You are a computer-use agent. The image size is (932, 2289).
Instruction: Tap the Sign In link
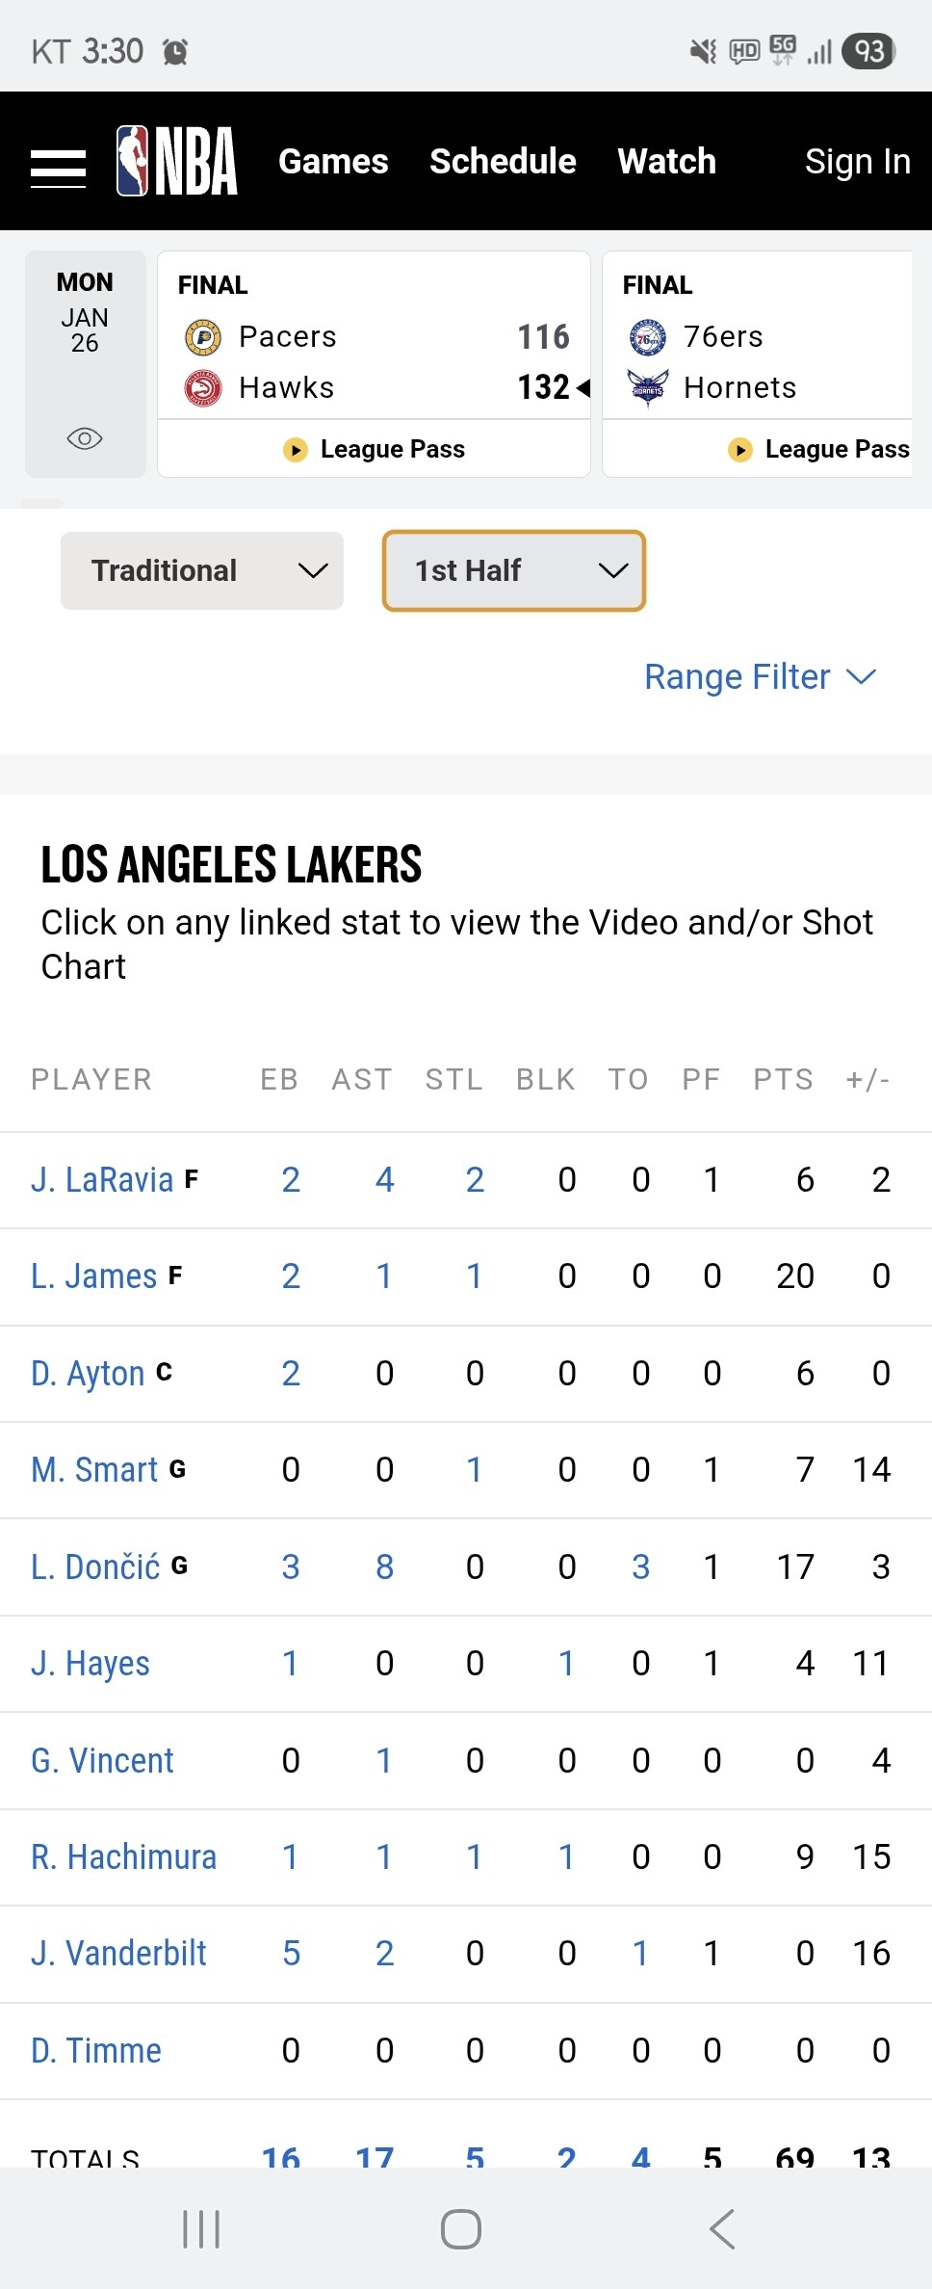857,162
